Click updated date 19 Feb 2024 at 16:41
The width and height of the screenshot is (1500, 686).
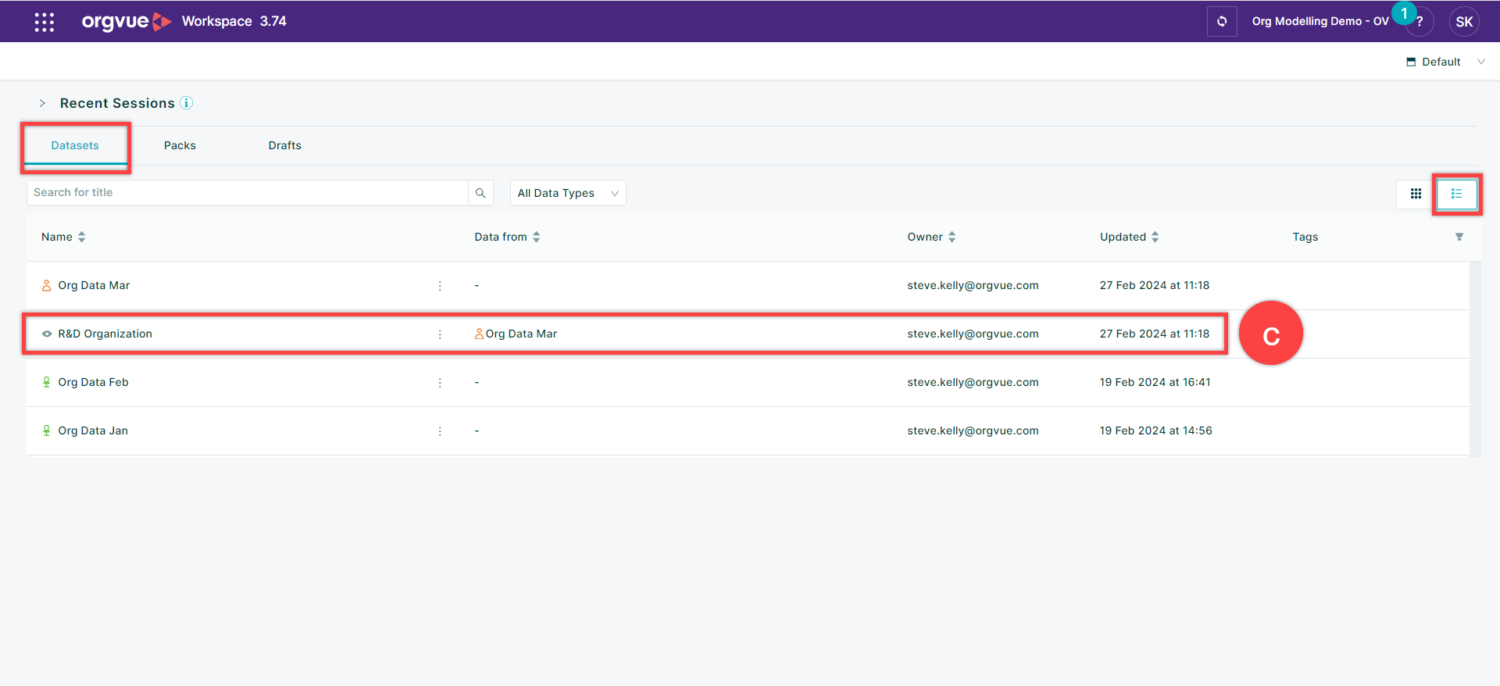[x=1155, y=382]
